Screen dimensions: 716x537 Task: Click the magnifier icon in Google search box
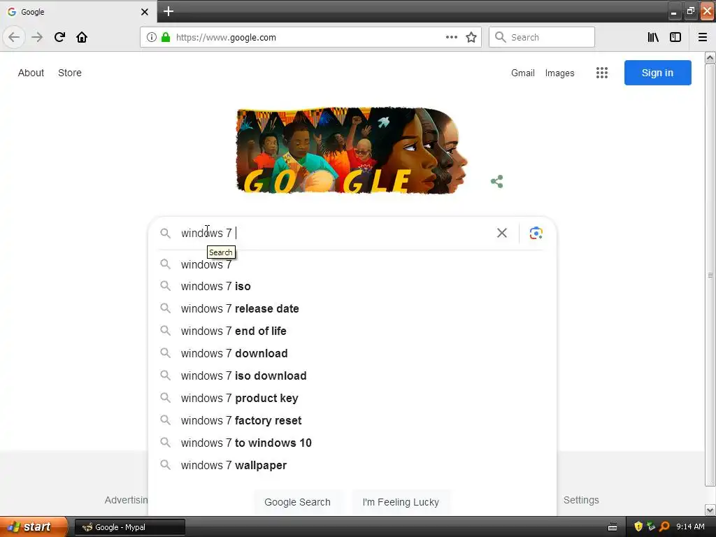[x=165, y=233]
